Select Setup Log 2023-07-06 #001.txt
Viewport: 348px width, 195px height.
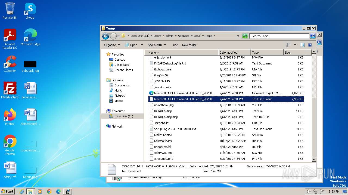pos(226,129)
